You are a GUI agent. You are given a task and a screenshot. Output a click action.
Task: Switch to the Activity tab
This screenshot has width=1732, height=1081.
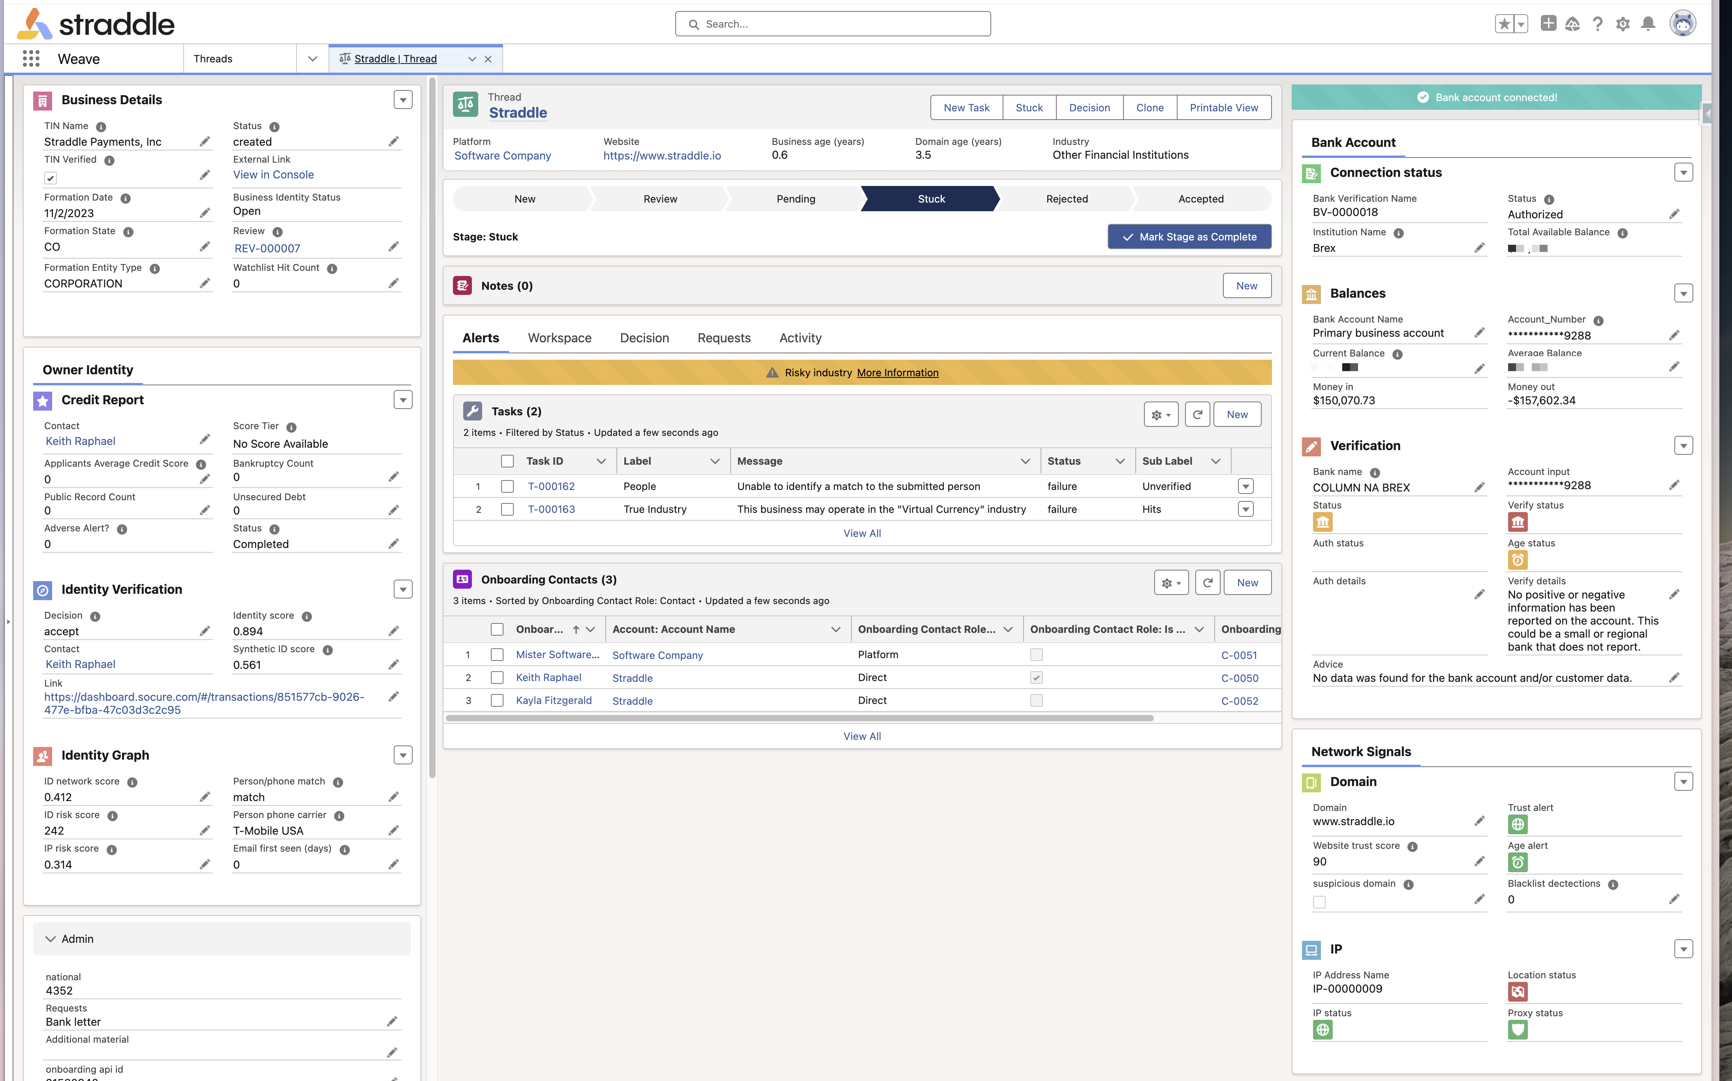[x=800, y=338]
